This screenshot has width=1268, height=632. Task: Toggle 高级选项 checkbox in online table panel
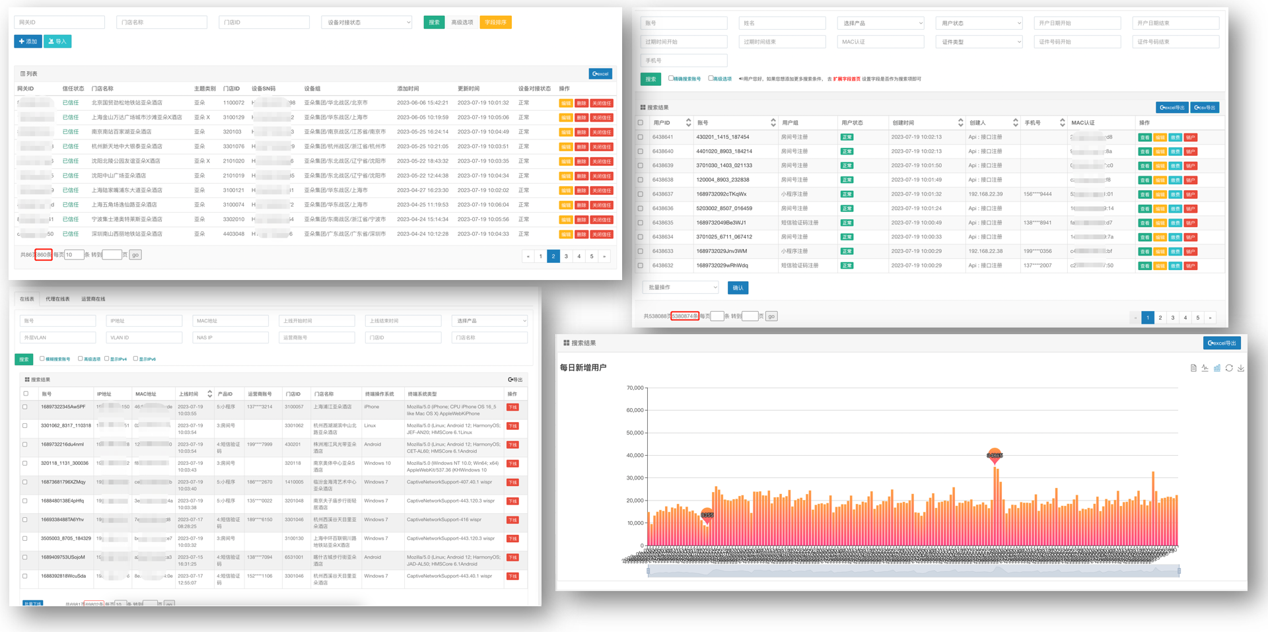tap(81, 359)
